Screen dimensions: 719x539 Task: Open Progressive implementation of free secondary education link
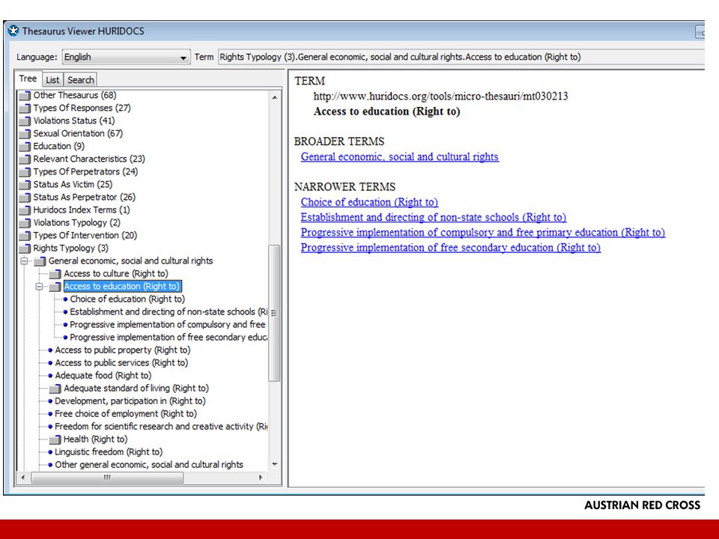point(451,248)
